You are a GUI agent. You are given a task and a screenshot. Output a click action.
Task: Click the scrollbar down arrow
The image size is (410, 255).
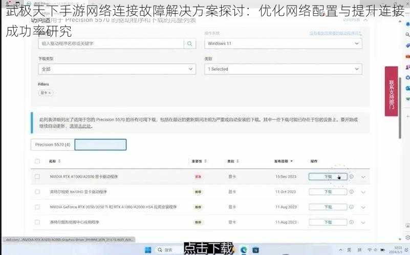click(x=400, y=239)
